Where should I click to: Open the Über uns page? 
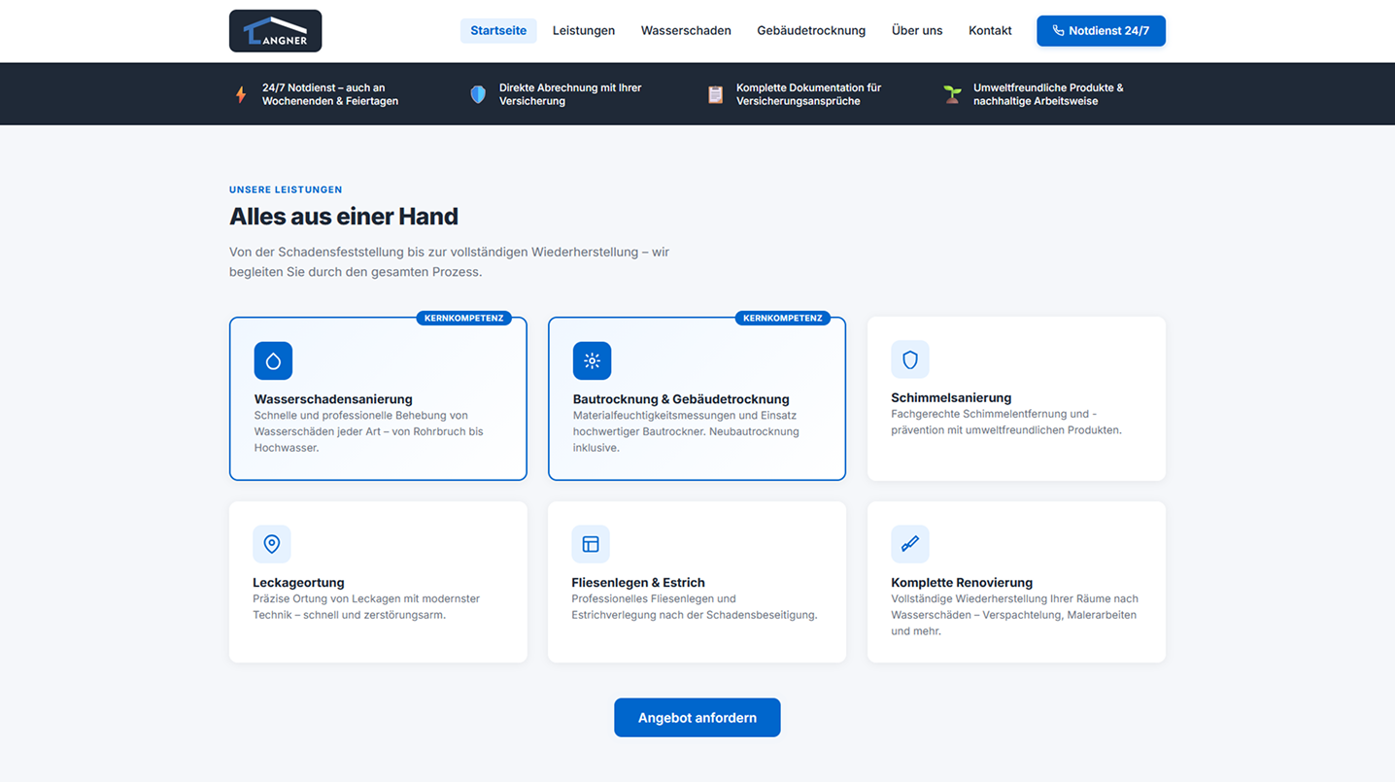[x=917, y=31]
